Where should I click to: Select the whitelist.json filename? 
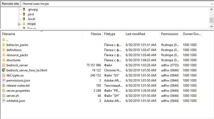pos(16,101)
